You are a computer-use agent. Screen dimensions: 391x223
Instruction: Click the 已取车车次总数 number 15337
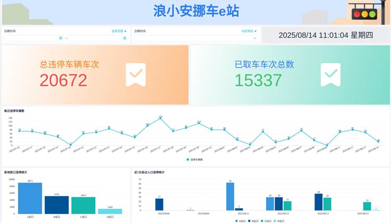(x=258, y=80)
